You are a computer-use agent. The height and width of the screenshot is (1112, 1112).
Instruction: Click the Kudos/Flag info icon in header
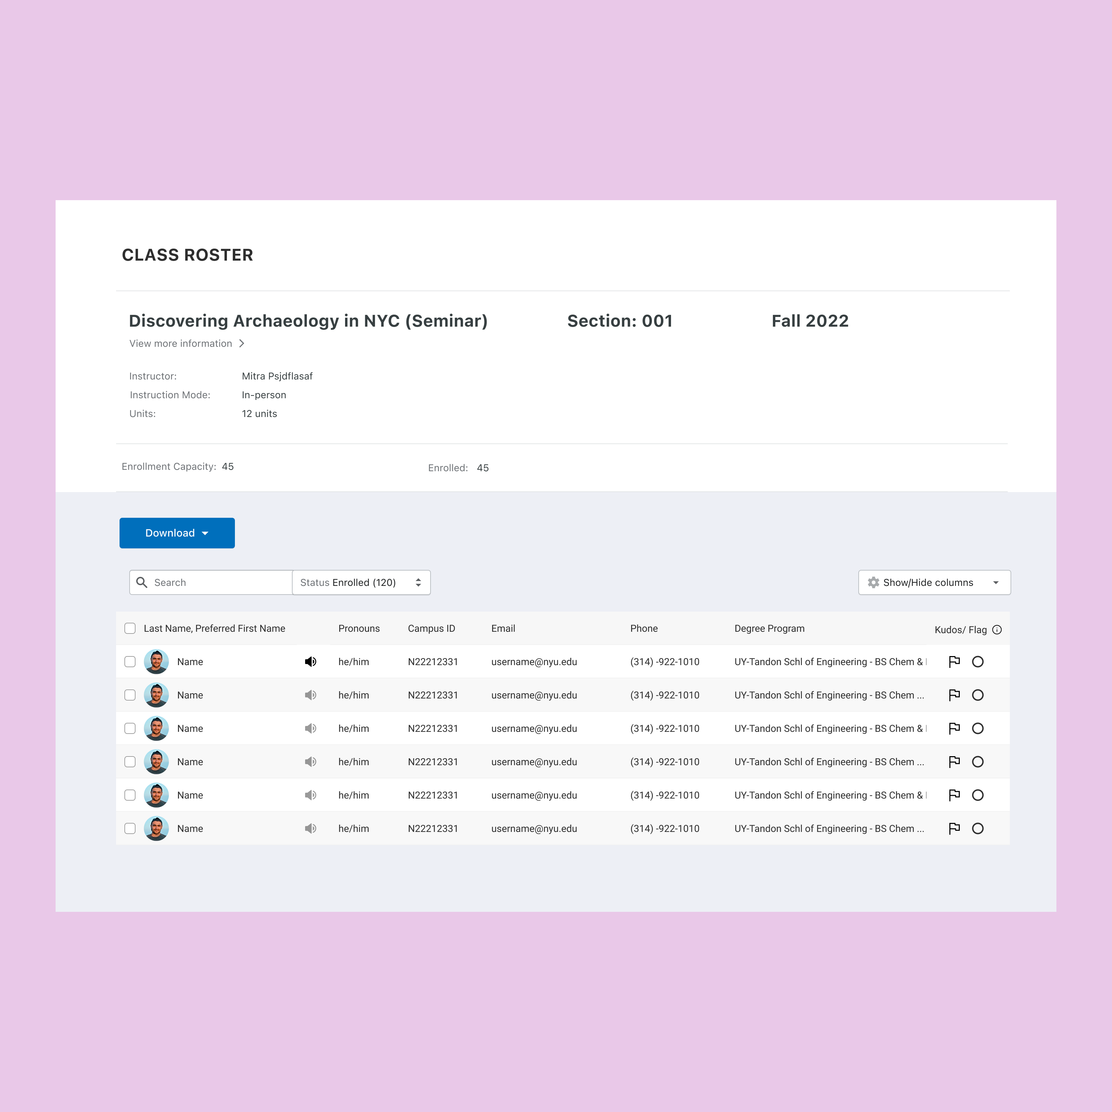coord(997,630)
